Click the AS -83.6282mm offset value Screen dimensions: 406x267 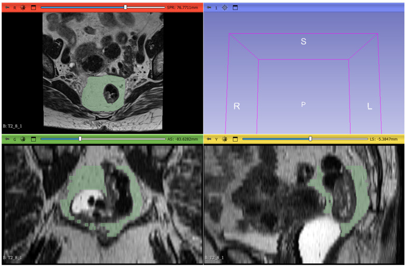pyautogui.click(x=182, y=139)
